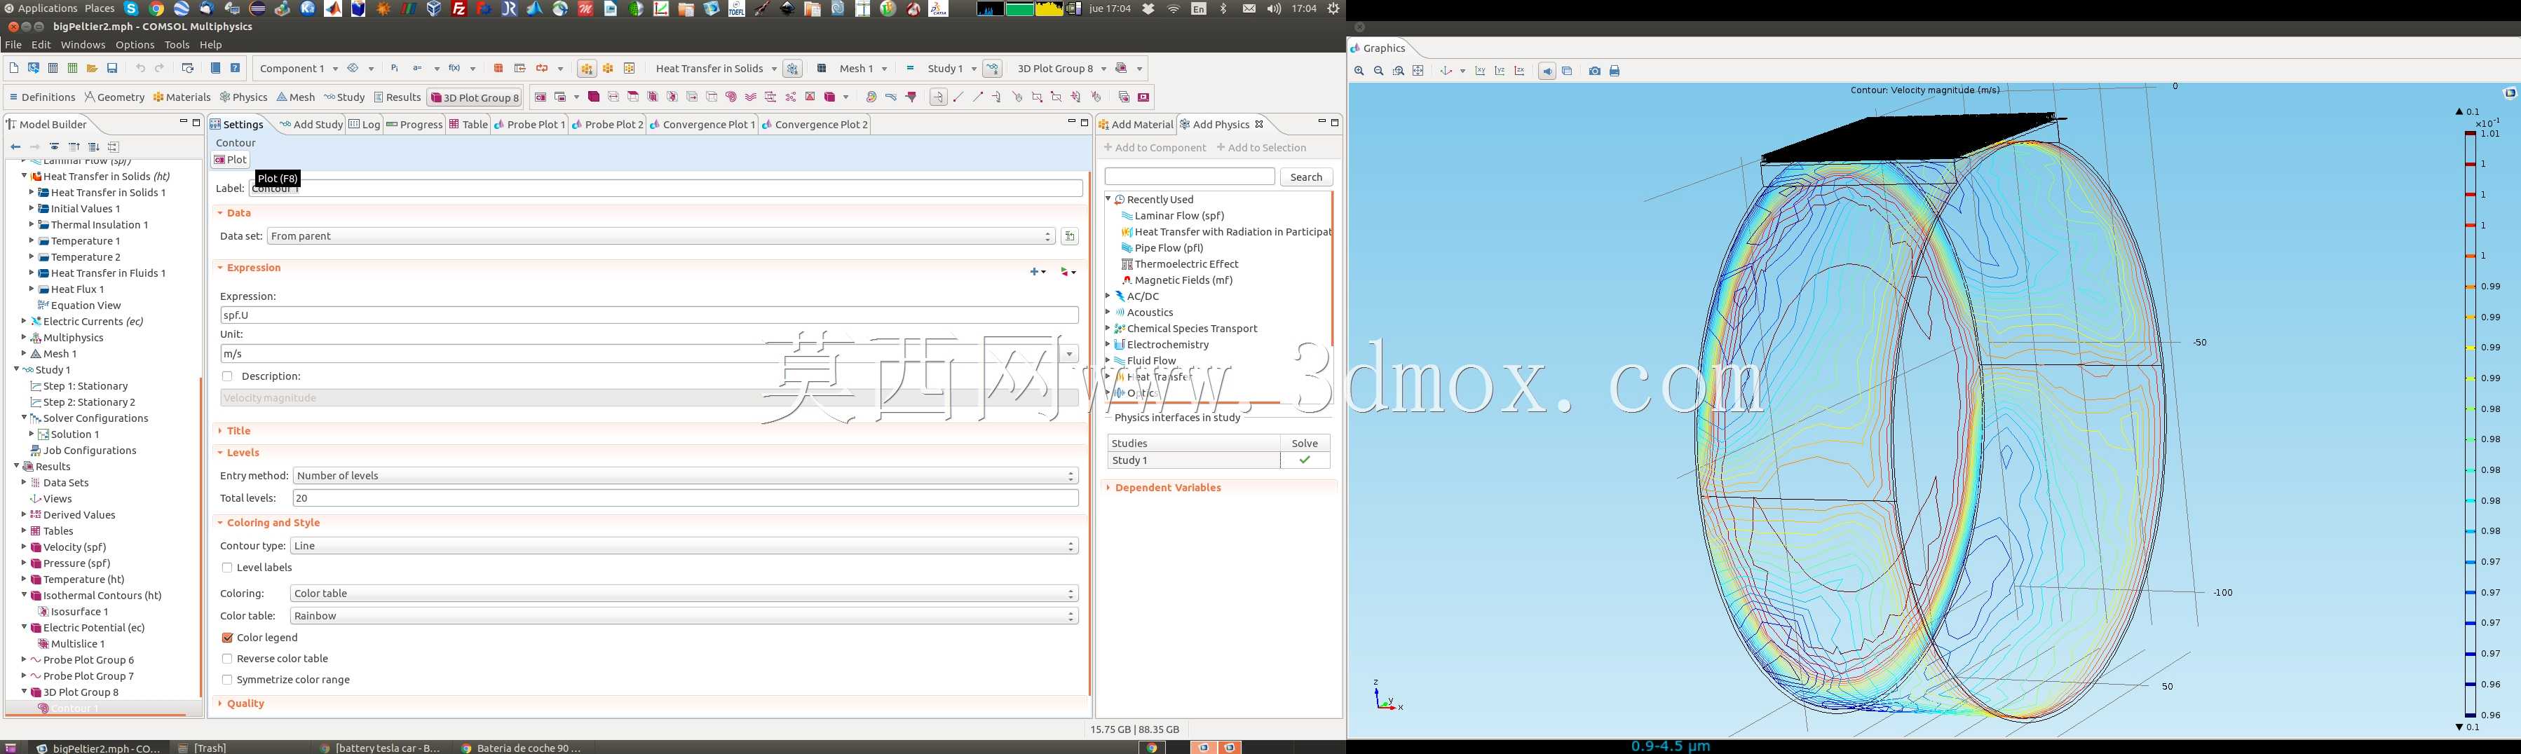Switch to the Log tab
The width and height of the screenshot is (2521, 754).
[365, 124]
